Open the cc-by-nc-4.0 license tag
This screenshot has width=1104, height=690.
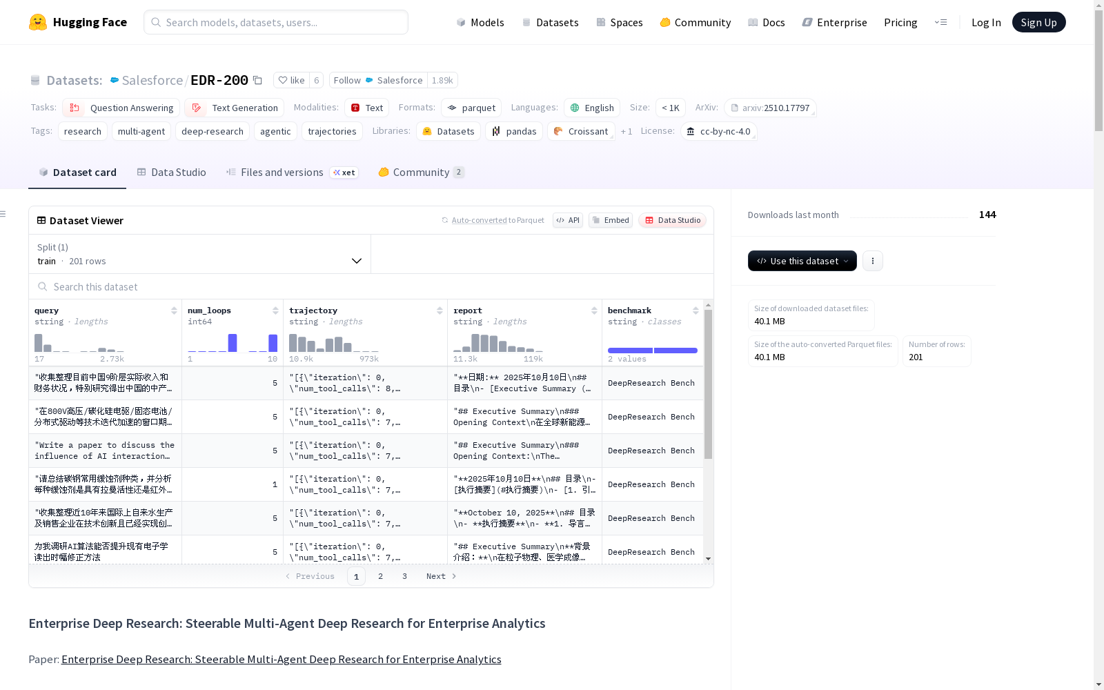click(718, 131)
